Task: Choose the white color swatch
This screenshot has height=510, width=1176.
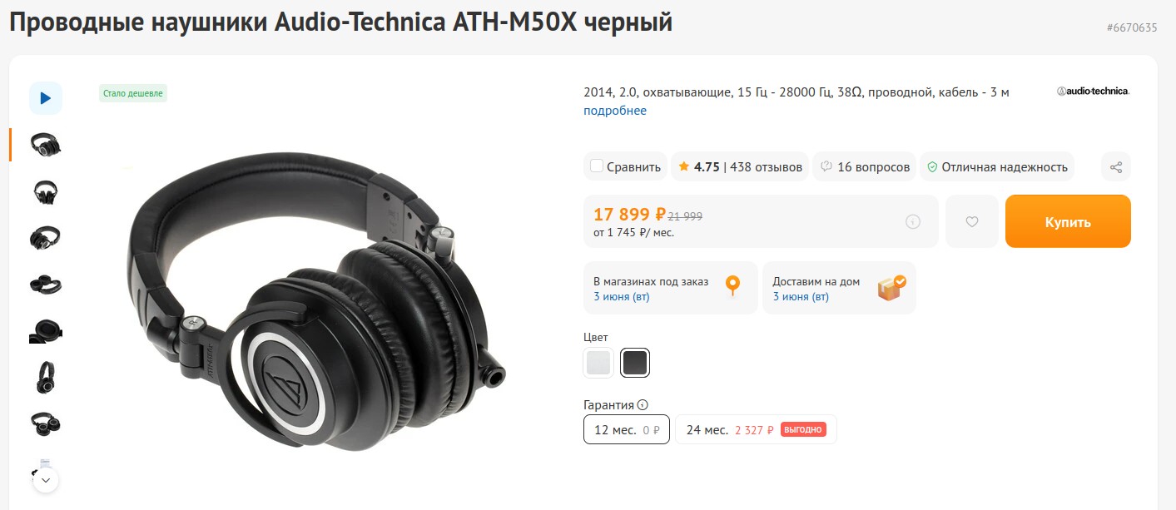Action: point(598,363)
